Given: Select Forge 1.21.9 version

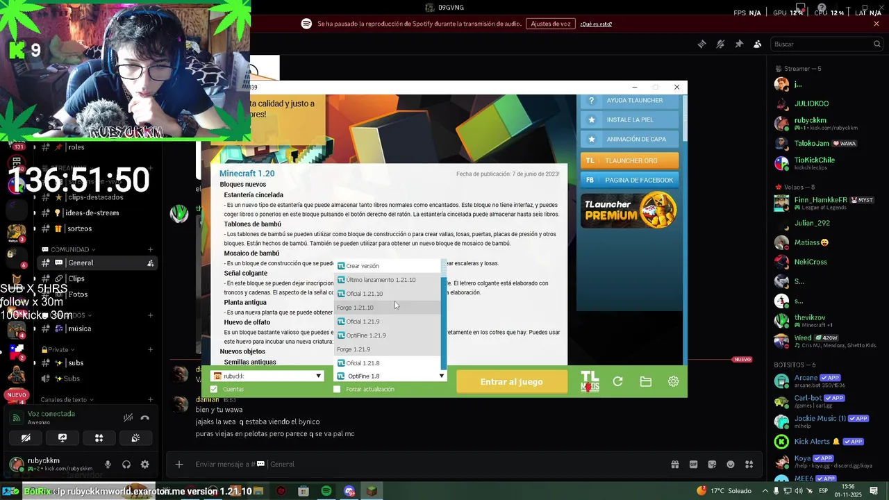Looking at the screenshot, I should [x=388, y=349].
